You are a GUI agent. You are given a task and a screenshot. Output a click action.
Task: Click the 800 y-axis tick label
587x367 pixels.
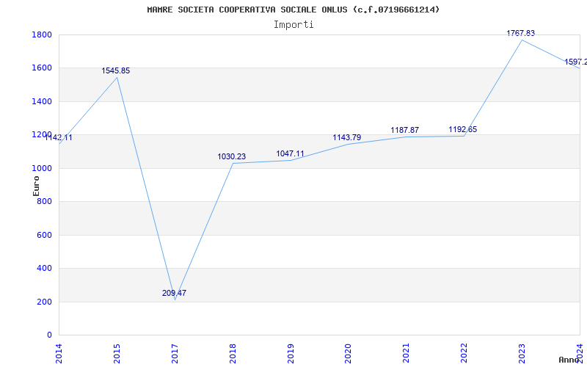click(45, 202)
